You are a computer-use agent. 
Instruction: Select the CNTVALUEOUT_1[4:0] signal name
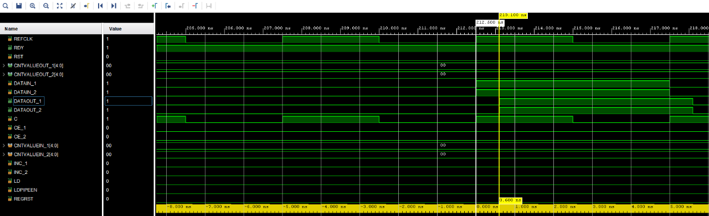coord(38,65)
